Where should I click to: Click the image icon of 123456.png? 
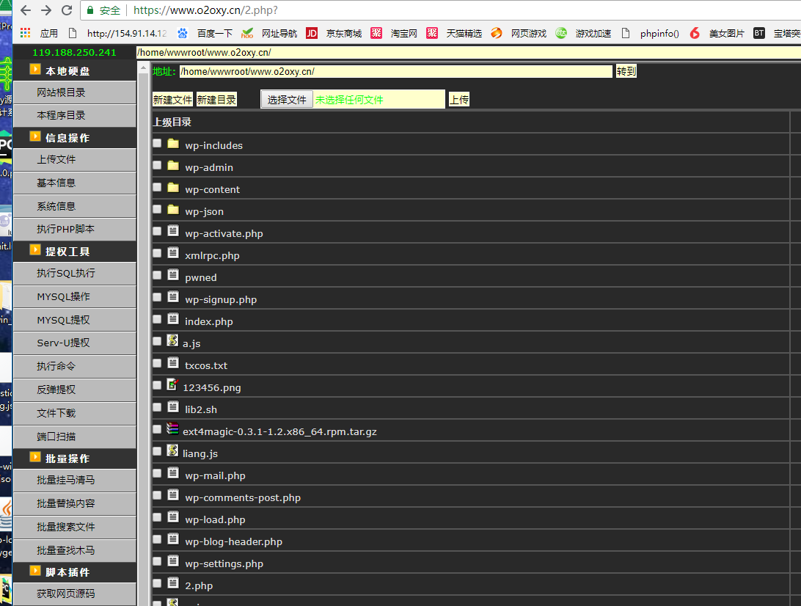tap(172, 384)
